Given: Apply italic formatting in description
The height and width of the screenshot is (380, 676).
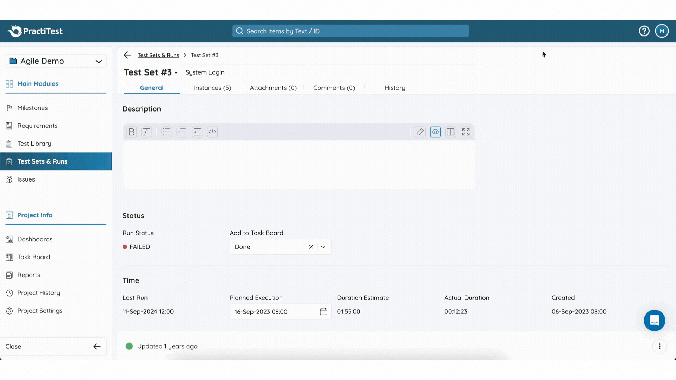Looking at the screenshot, I should [146, 132].
